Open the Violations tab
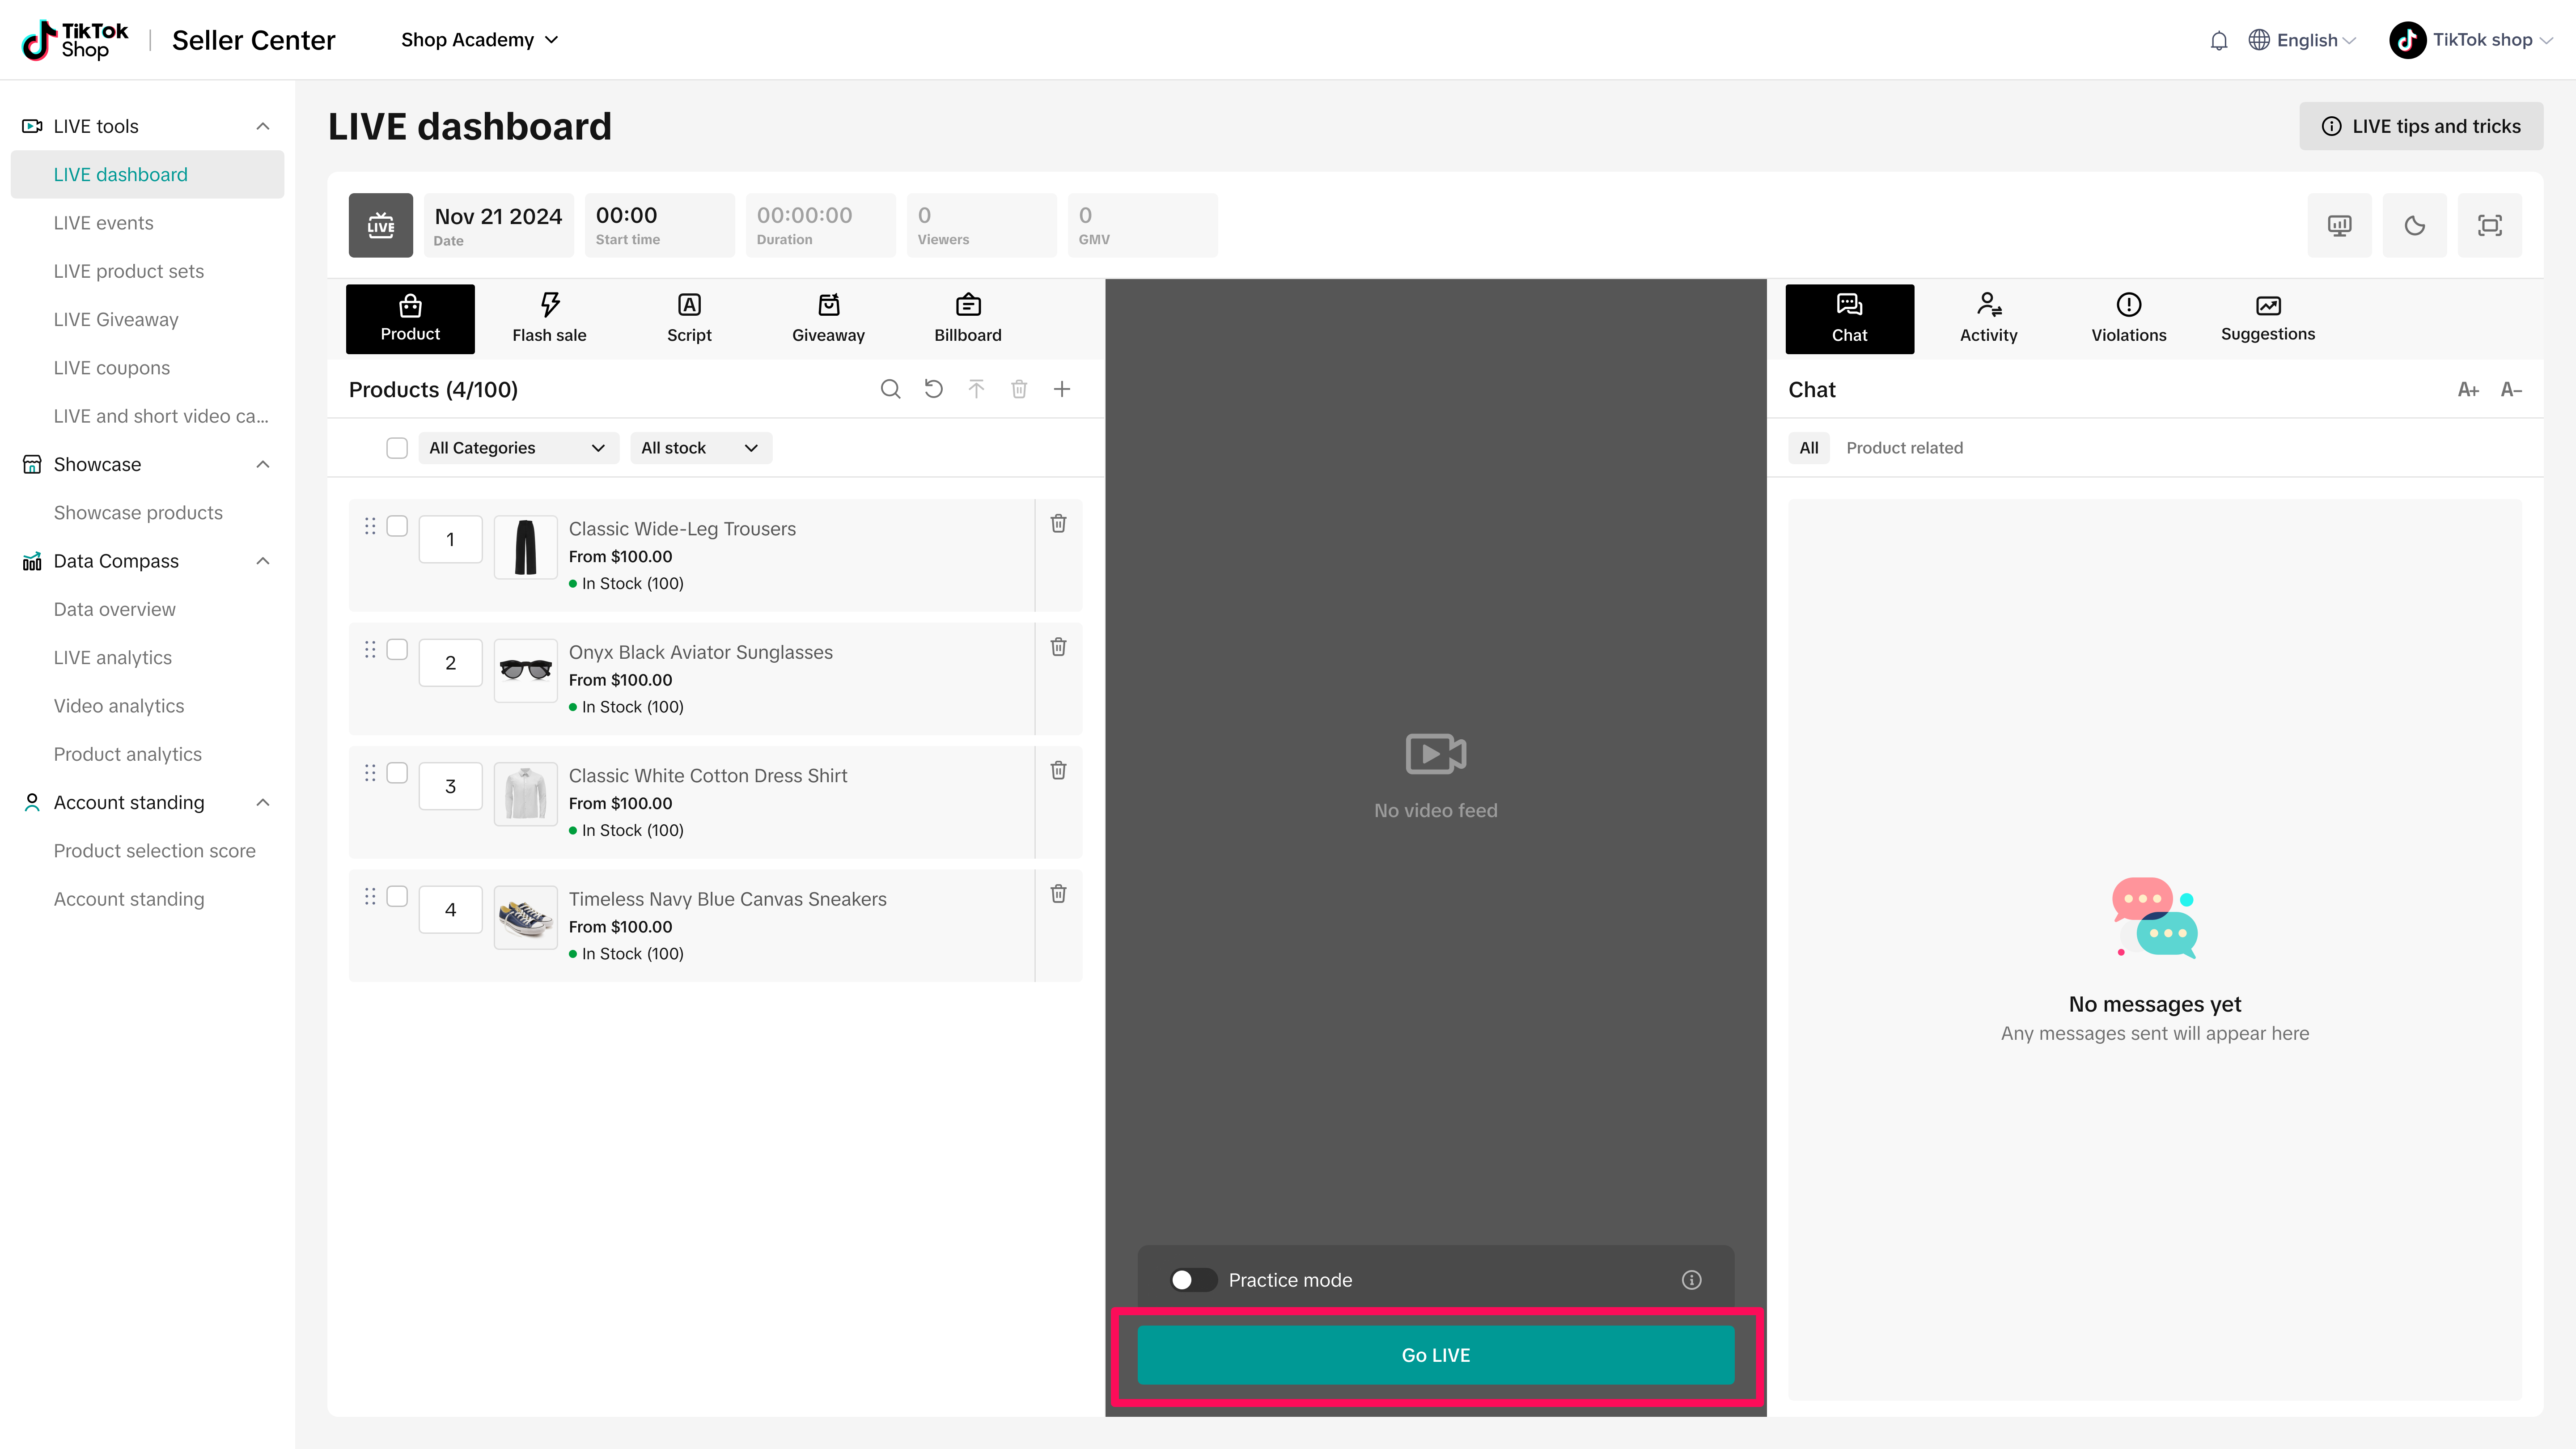 tap(2128, 319)
